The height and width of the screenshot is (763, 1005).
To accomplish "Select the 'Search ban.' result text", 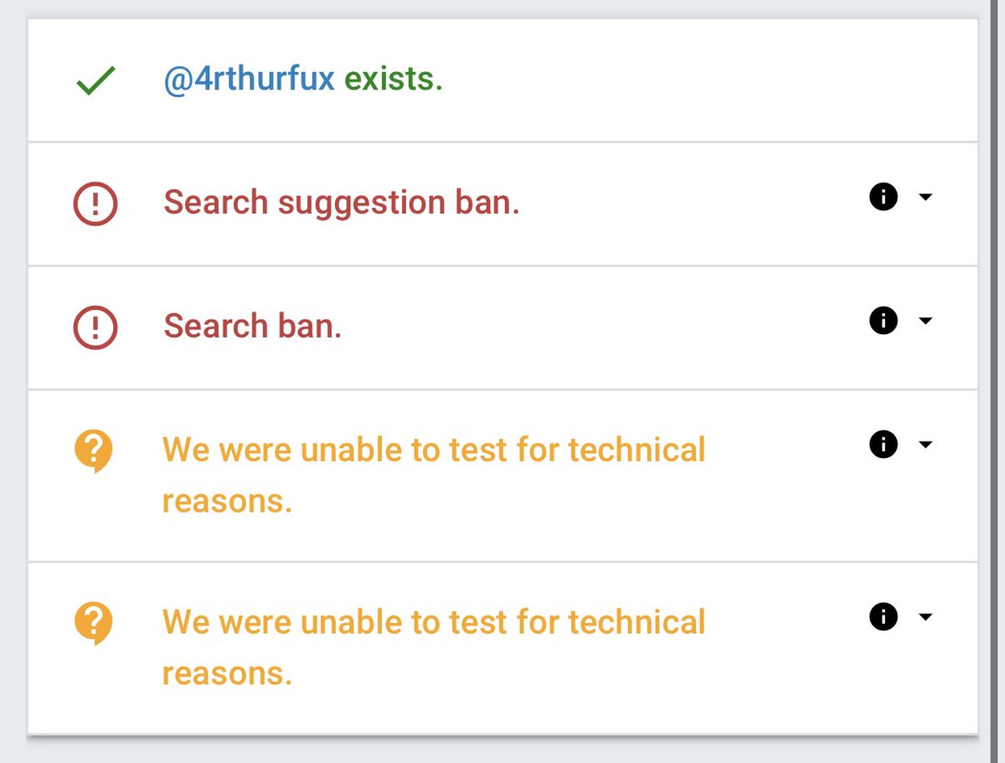I will pos(252,326).
